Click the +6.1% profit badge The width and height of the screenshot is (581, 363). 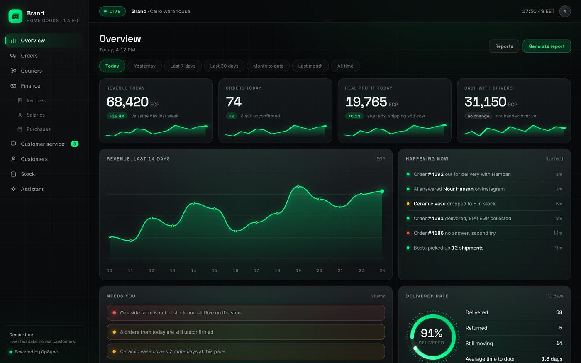pos(354,116)
